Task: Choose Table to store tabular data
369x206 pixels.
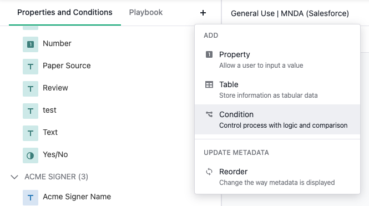Action: (277, 90)
